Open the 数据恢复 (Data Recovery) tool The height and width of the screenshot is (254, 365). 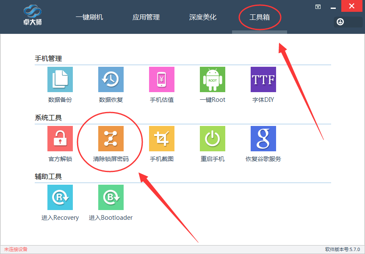tap(111, 79)
